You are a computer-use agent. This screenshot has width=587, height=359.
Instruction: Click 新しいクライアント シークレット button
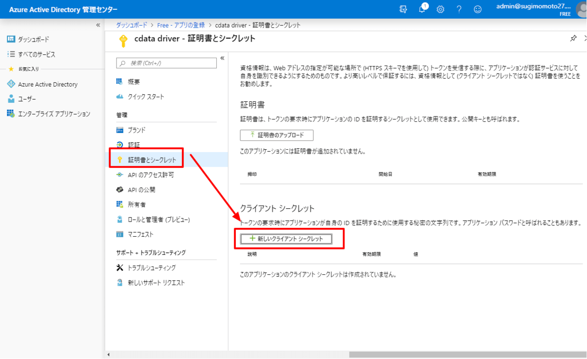[x=286, y=239]
